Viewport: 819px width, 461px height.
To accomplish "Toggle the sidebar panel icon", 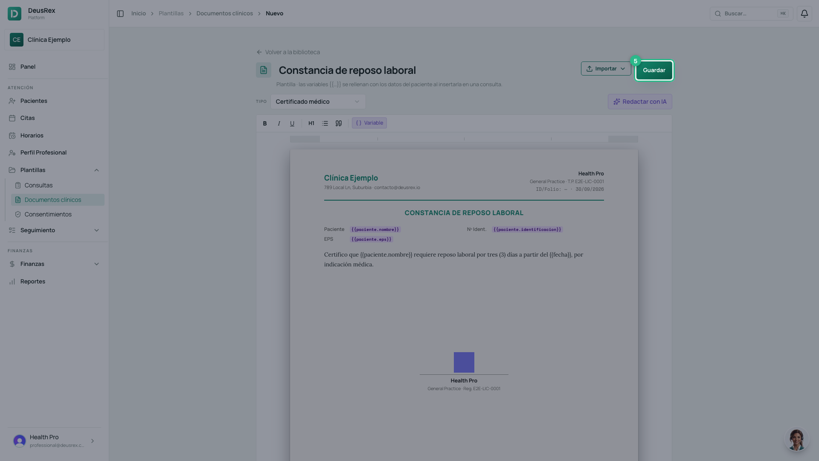I will tap(120, 14).
